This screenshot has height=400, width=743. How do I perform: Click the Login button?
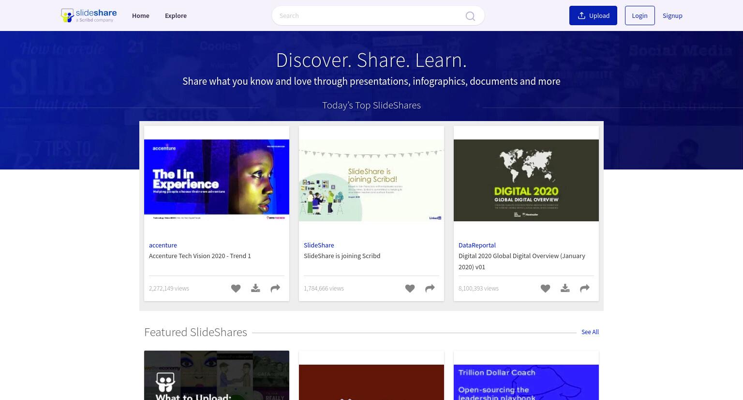[x=639, y=15]
